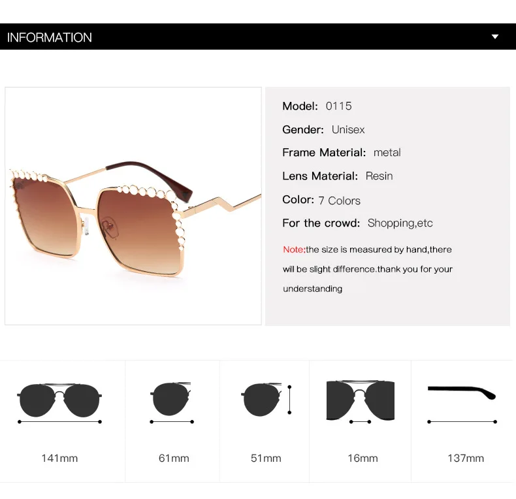Image resolution: width=516 pixels, height=499 pixels.
Task: Select the 51mm measurement text
Action: (266, 459)
